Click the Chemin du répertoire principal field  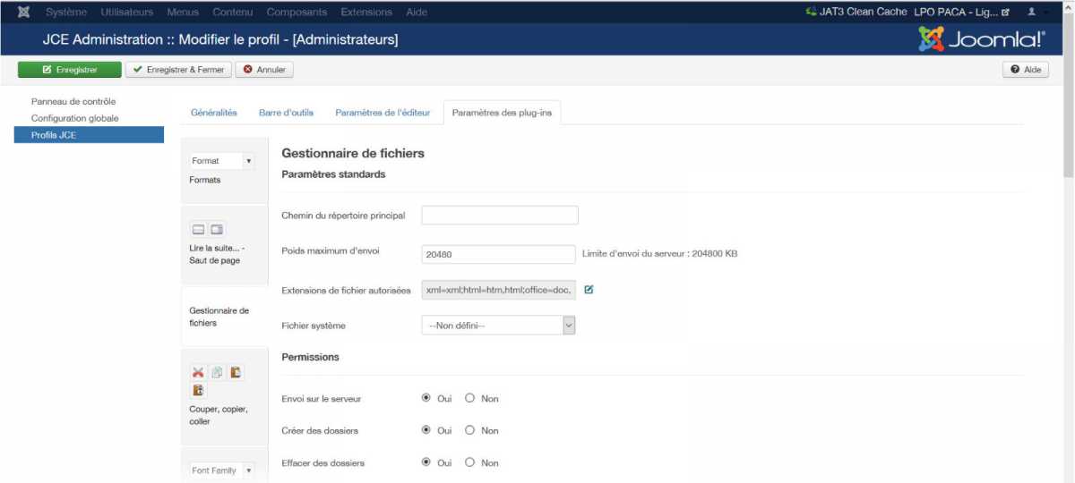click(499, 216)
